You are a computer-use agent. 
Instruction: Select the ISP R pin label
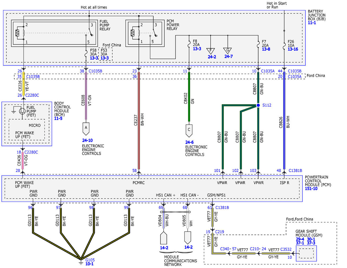[285, 183]
